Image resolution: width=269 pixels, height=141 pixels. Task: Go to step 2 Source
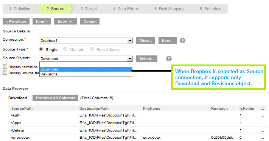[55, 9]
